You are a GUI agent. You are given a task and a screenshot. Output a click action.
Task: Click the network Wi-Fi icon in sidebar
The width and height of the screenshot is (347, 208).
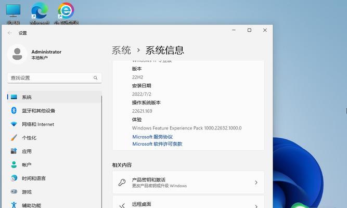coord(14,124)
